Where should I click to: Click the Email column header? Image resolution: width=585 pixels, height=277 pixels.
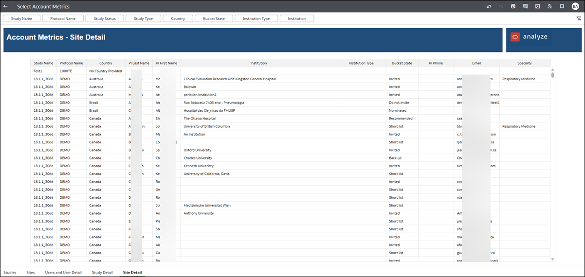(476, 63)
